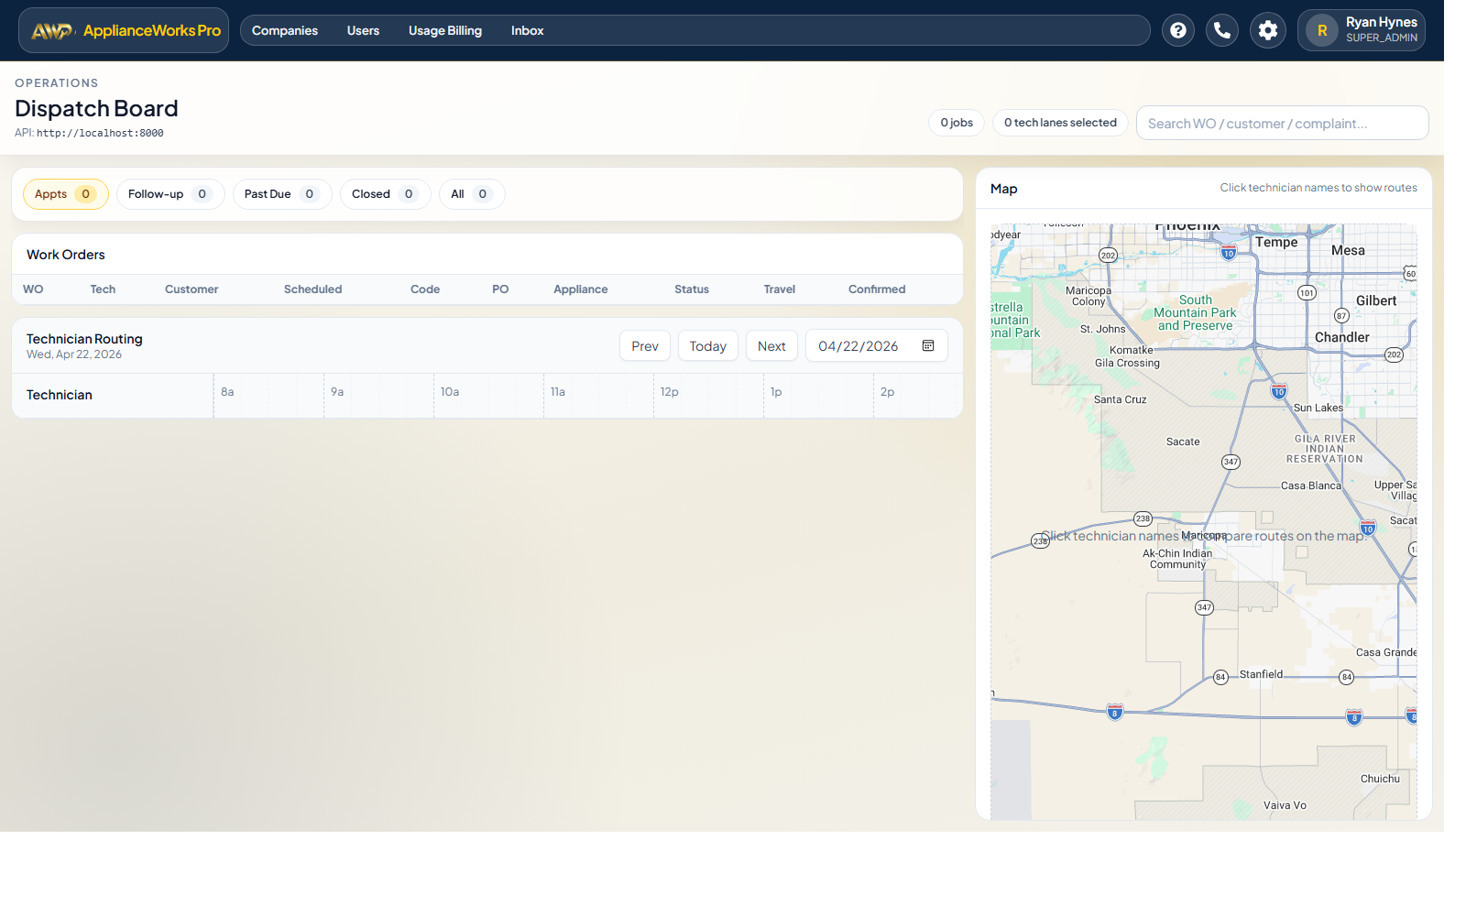1466x916 pixels.
Task: Click the 04/22/2026 date field
Action: [877, 345]
